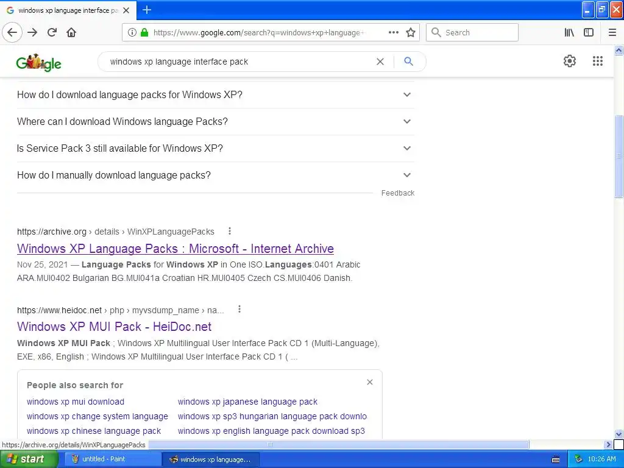This screenshot has height=468, width=624.
Task: Go forward with the forward arrow
Action: point(32,32)
